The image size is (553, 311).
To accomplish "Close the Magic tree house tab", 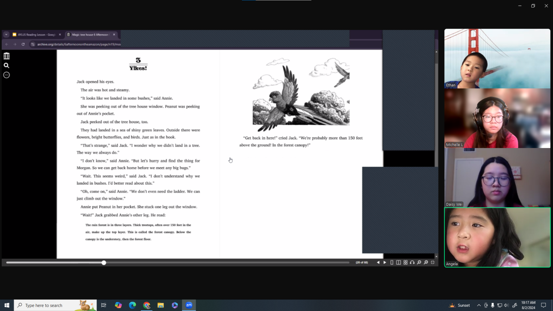I will coord(114,35).
